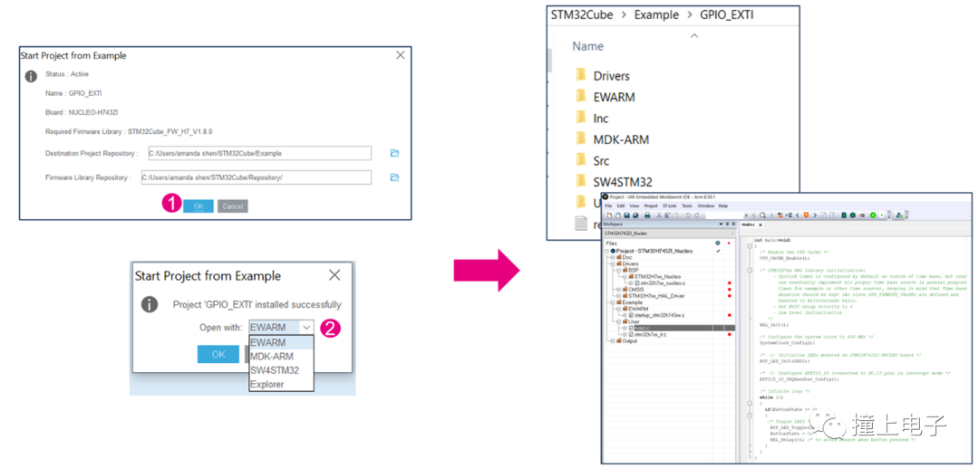Viewport: 979px width, 468px height.
Task: Open the Project menu in IAR
Action: [x=651, y=205]
